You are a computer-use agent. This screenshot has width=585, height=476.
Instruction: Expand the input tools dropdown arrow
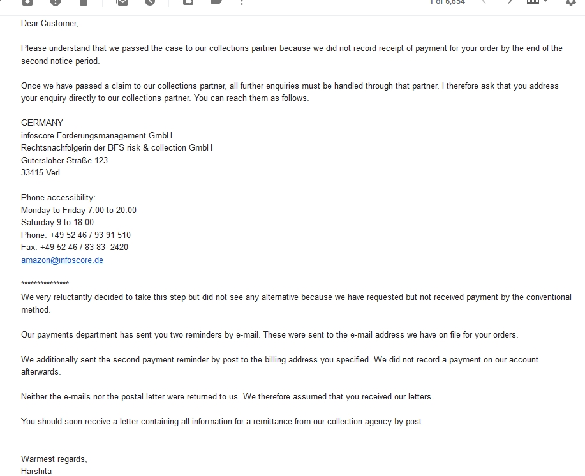coord(545,2)
